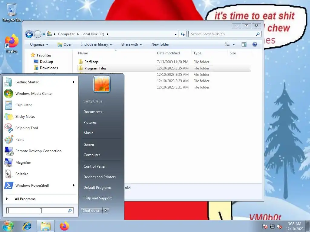The image size is (310, 232).
Task: Open Sticky Notes
Action: [41, 117]
